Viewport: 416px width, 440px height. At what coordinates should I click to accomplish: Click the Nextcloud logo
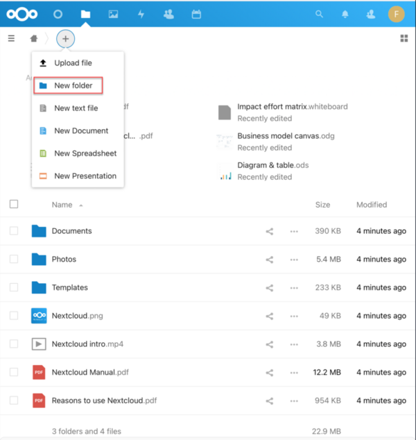[x=22, y=14]
